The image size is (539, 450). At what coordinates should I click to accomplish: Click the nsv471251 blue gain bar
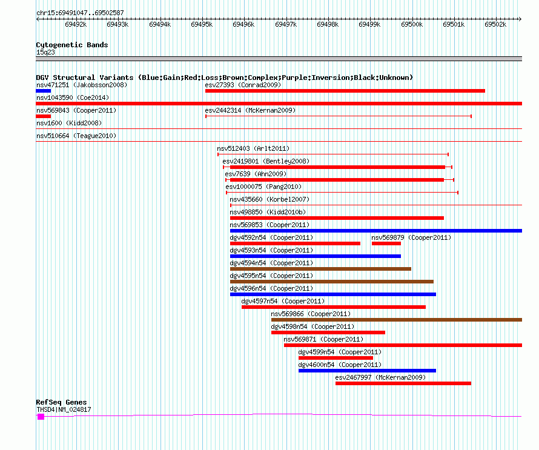pyautogui.click(x=44, y=91)
